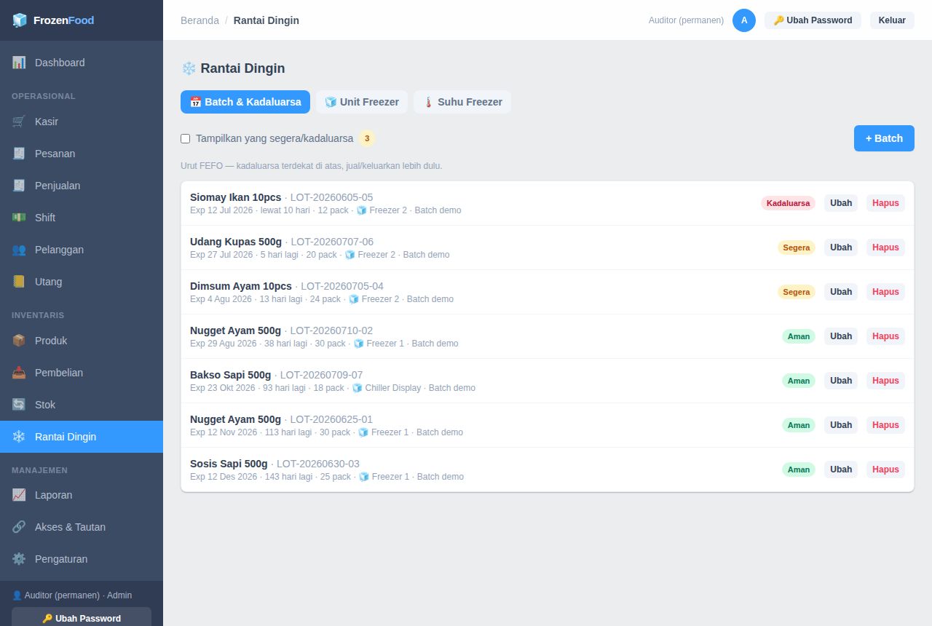This screenshot has height=626, width=932.
Task: Click Ubah for Siomay Ikan 10pcs
Action: coord(841,203)
